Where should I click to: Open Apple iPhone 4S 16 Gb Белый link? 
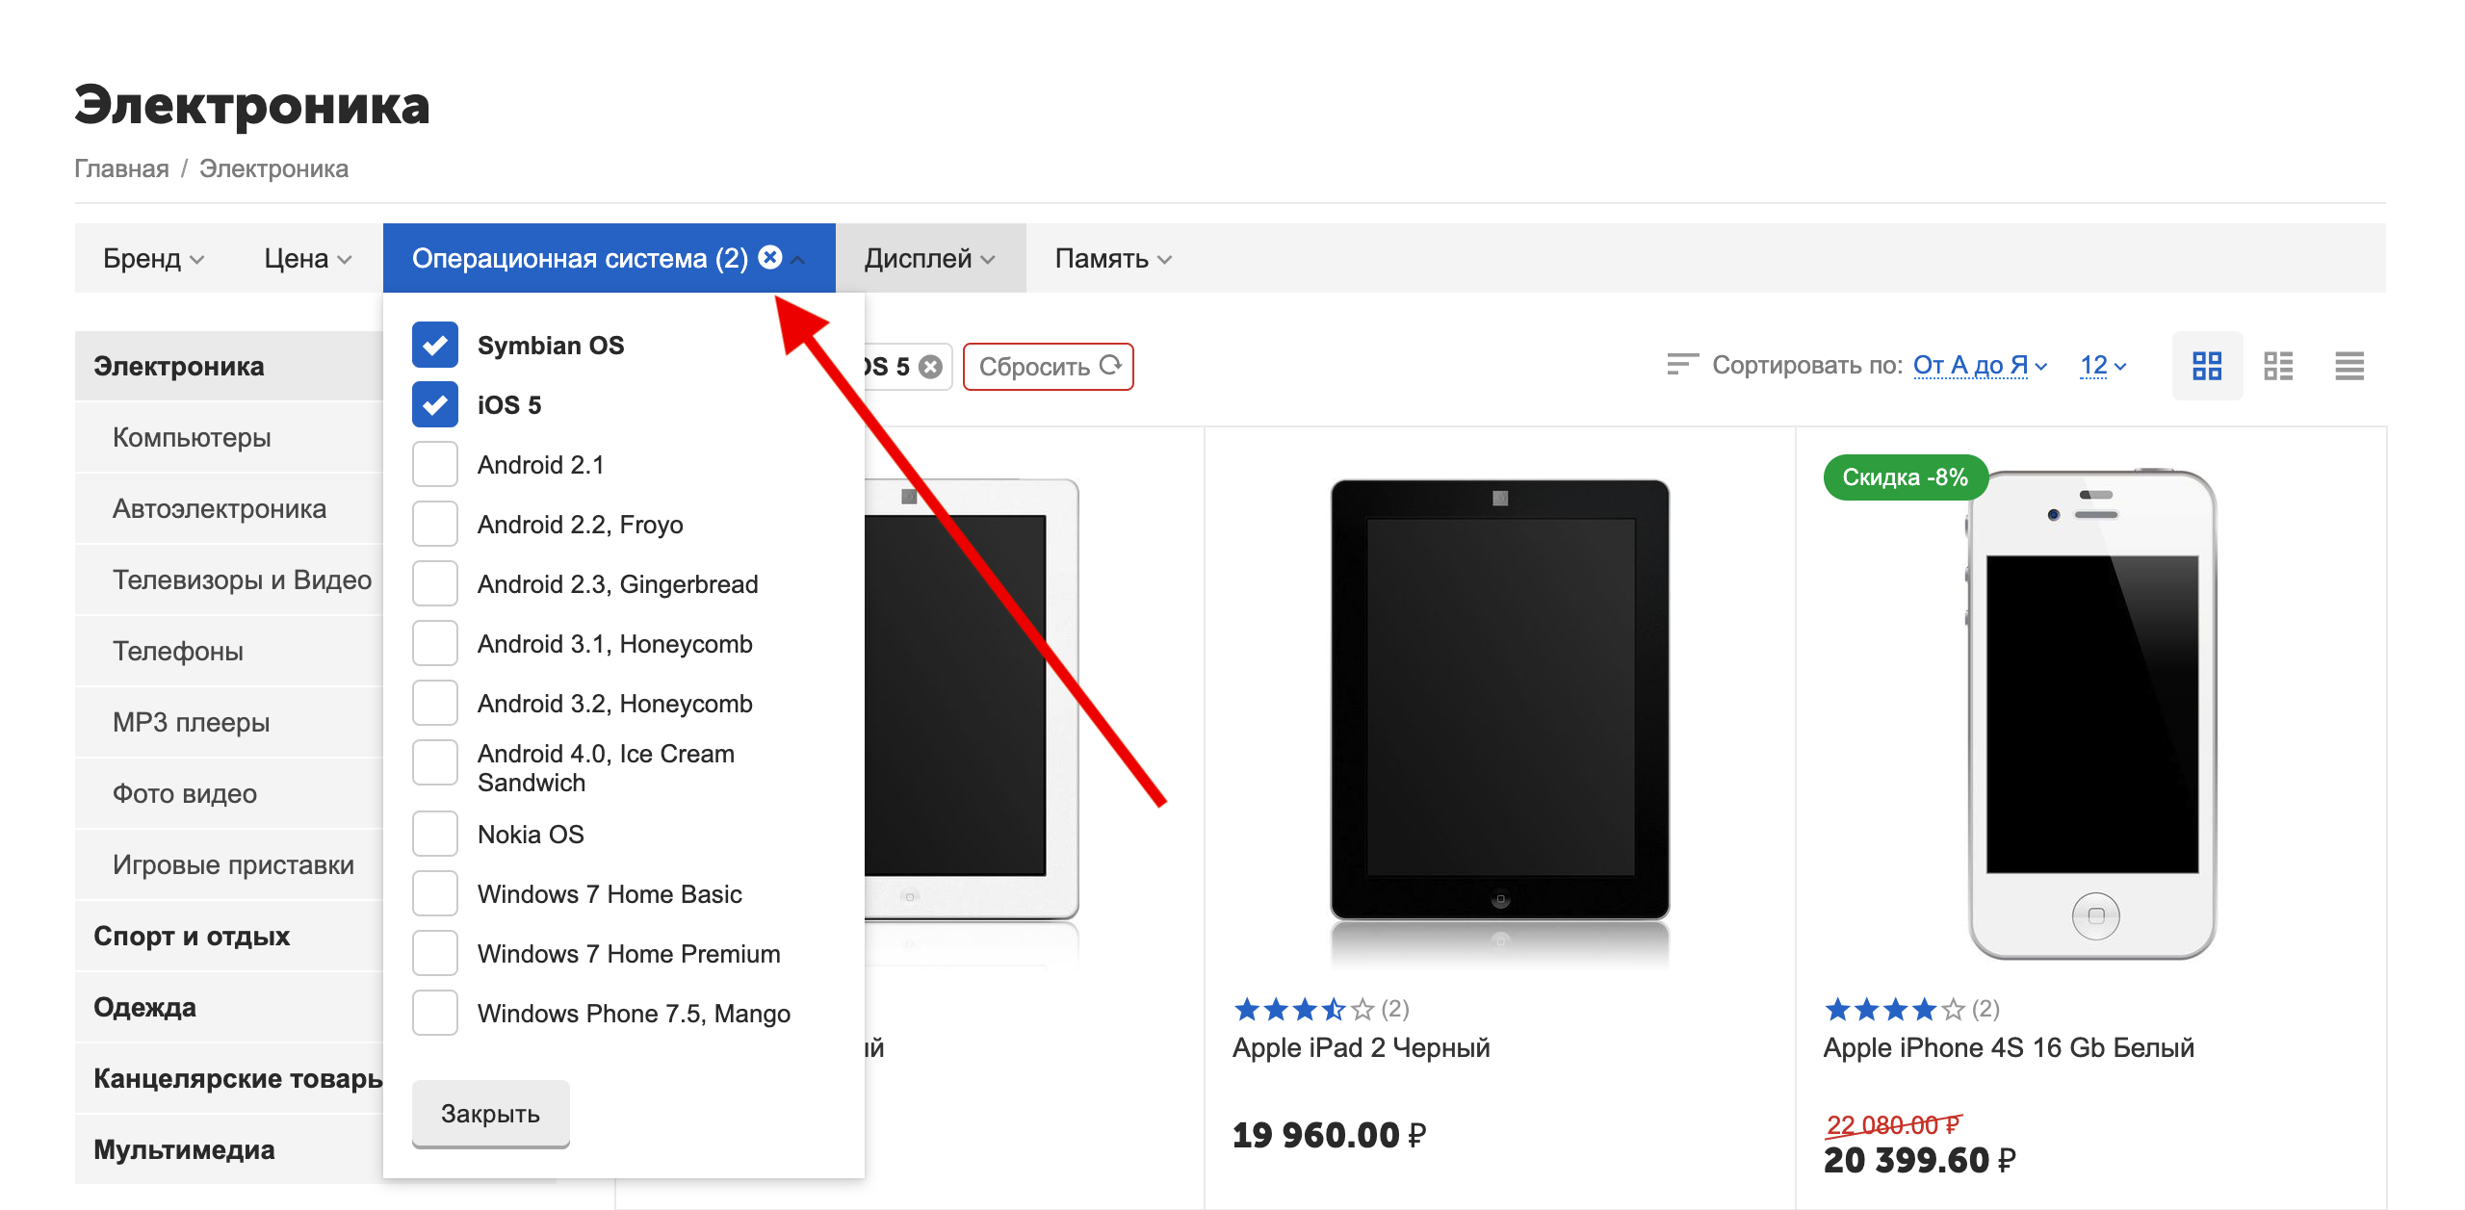2009,1047
